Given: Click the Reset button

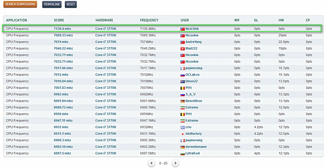Looking at the screenshot, I should 71,4.
